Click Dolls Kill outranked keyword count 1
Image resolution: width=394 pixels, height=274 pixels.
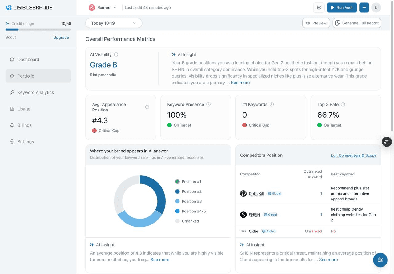tap(321, 194)
